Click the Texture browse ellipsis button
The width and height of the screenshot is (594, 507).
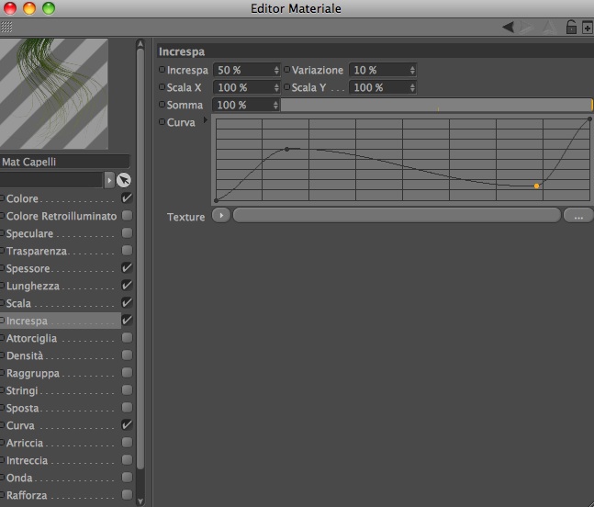pyautogui.click(x=578, y=215)
